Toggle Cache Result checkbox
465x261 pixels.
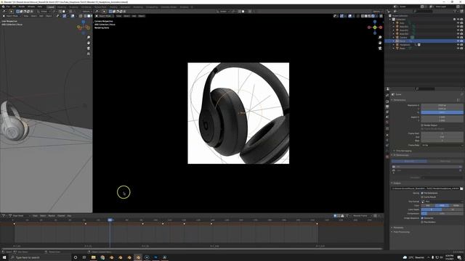pyautogui.click(x=422, y=196)
